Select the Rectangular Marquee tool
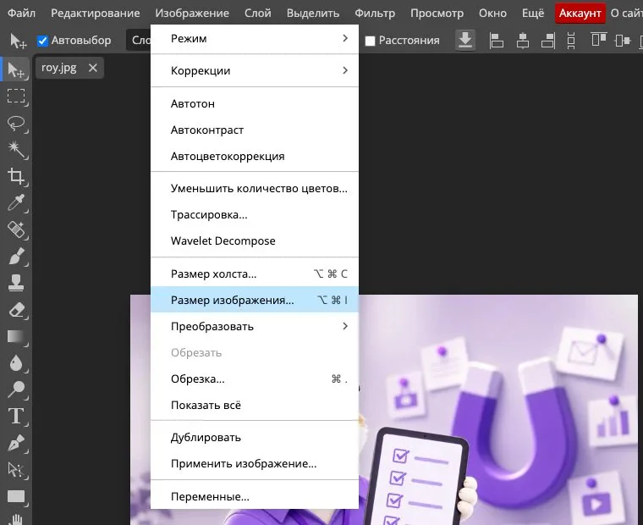 [x=16, y=96]
